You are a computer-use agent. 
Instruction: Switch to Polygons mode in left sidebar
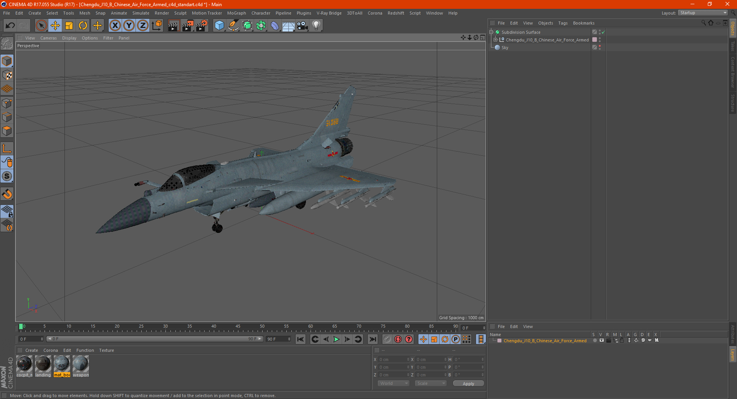click(7, 131)
